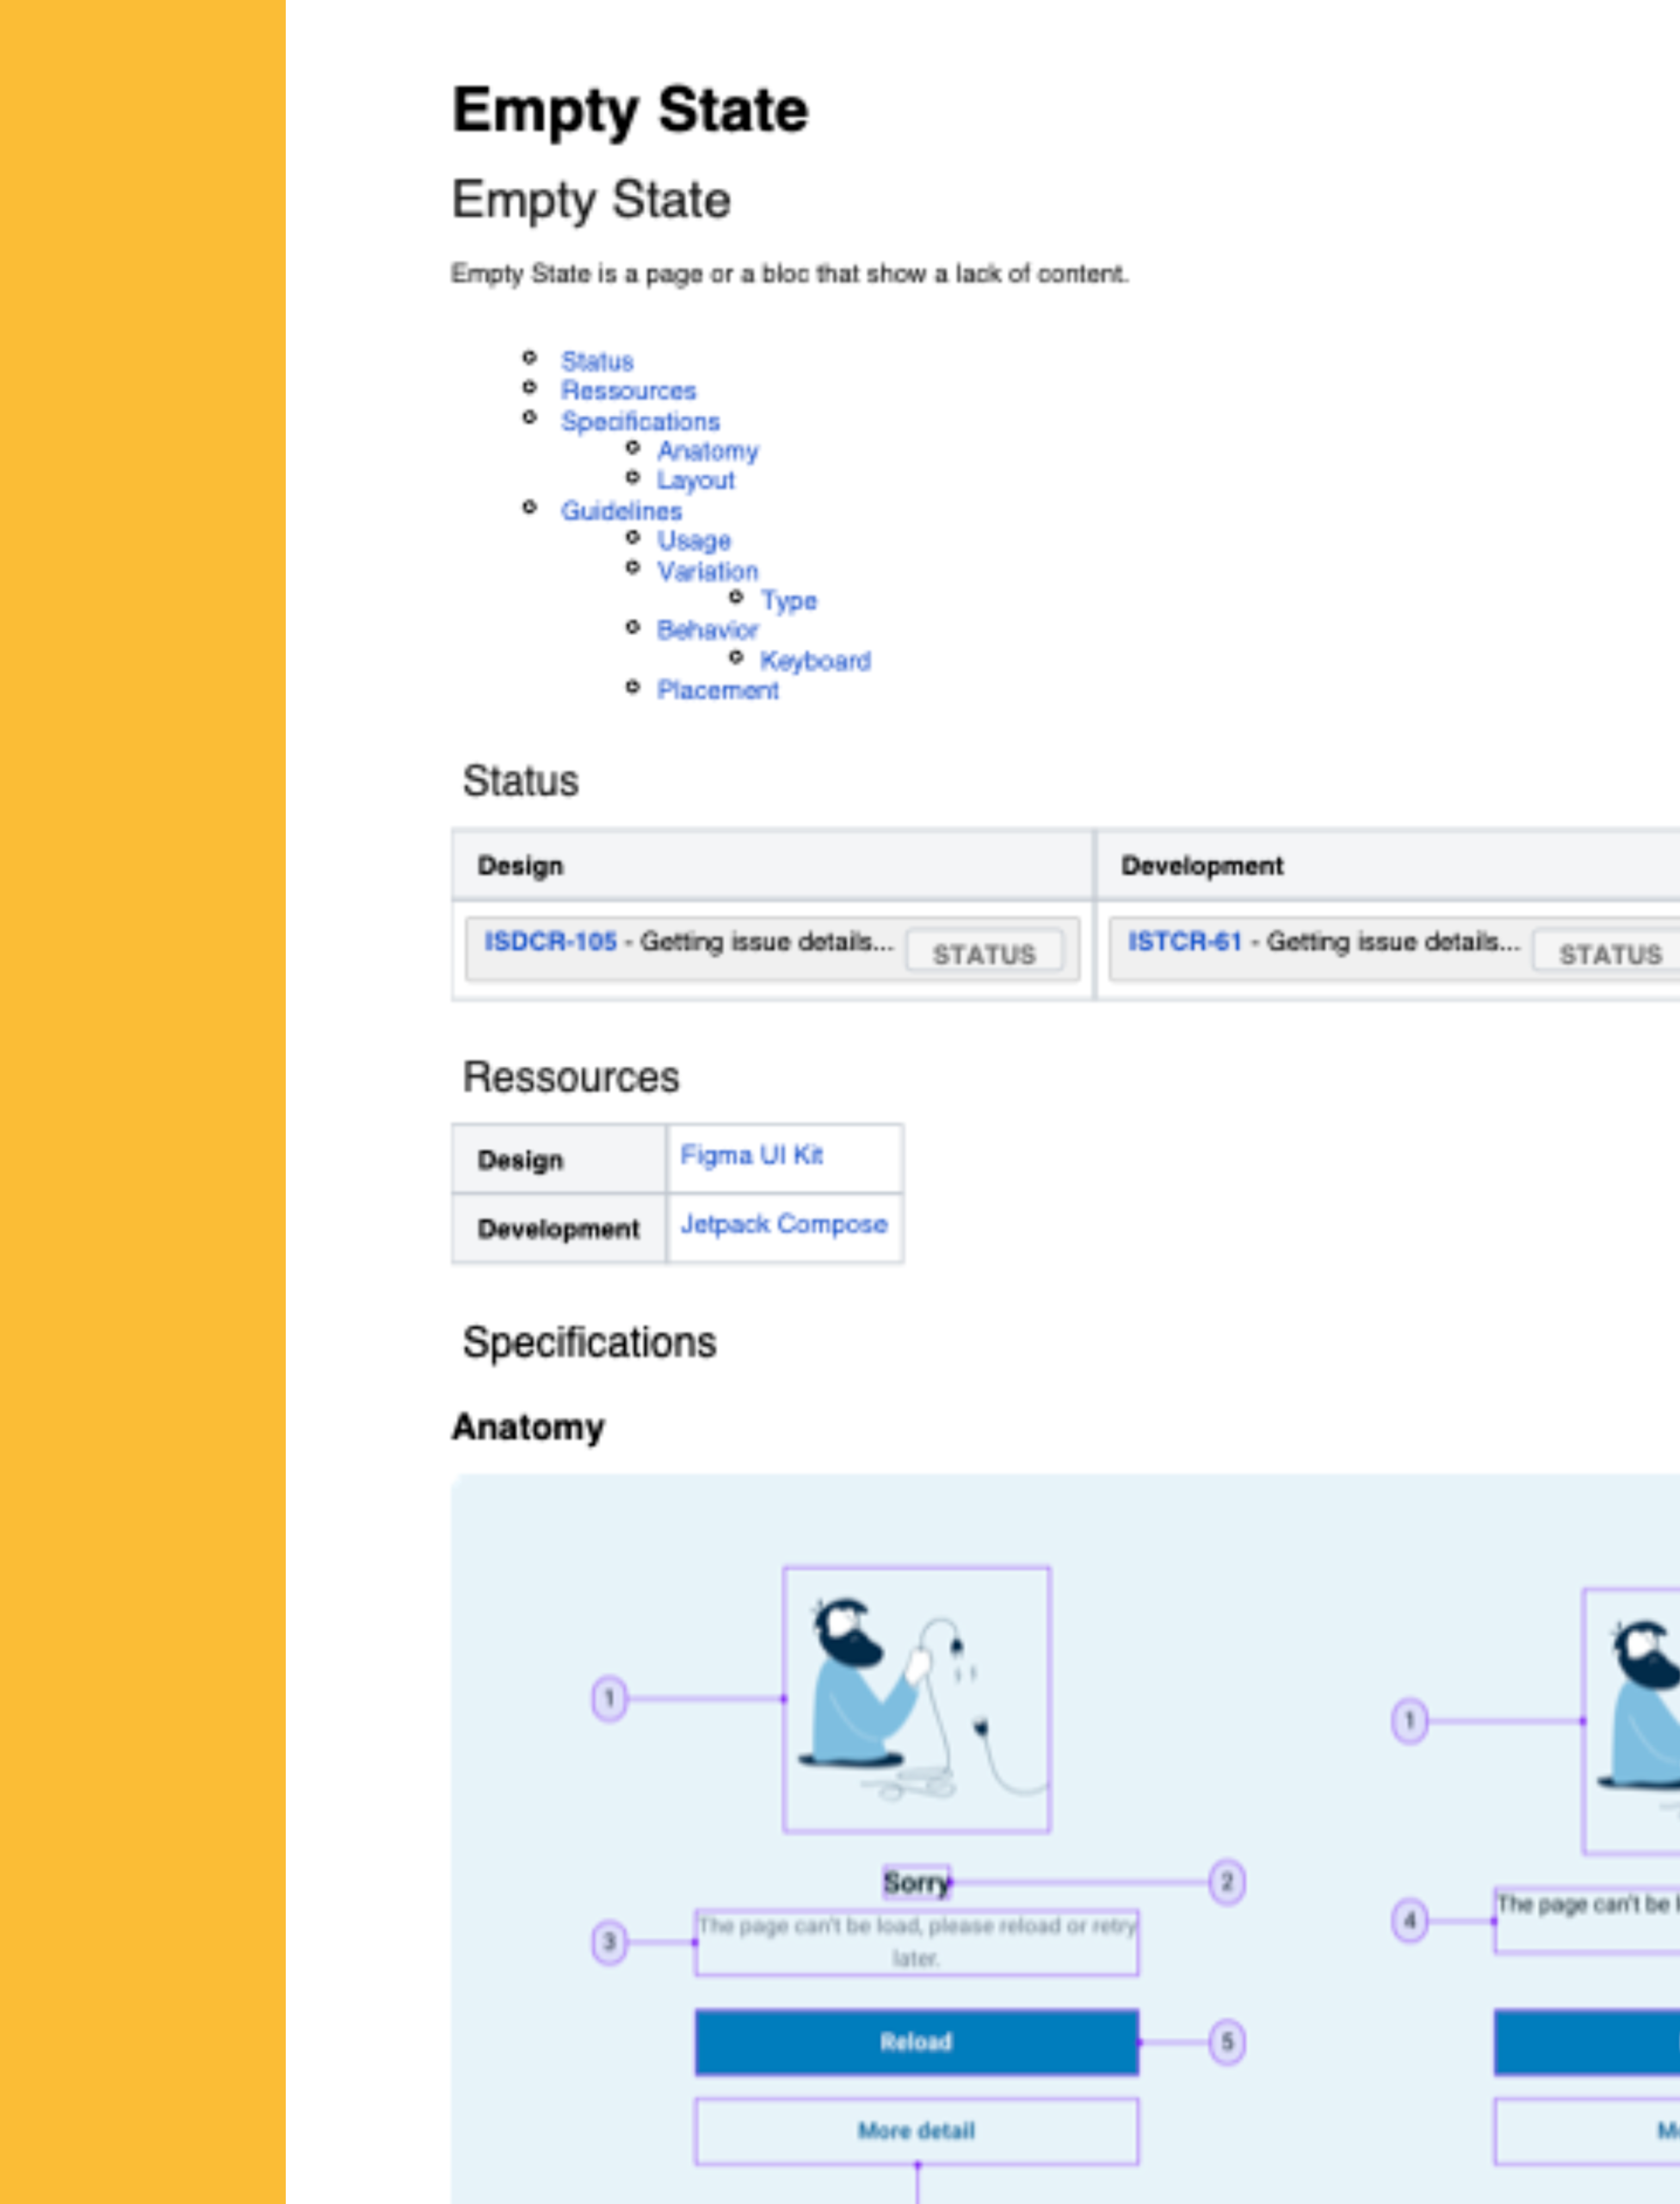Click STATUS badge next to ISDCR-105
The image size is (1680, 2204).
point(984,955)
